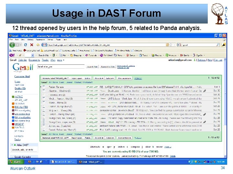The image size is (233, 174).
Task: Click the Gmail logo
Action: pyautogui.click(x=23, y=67)
